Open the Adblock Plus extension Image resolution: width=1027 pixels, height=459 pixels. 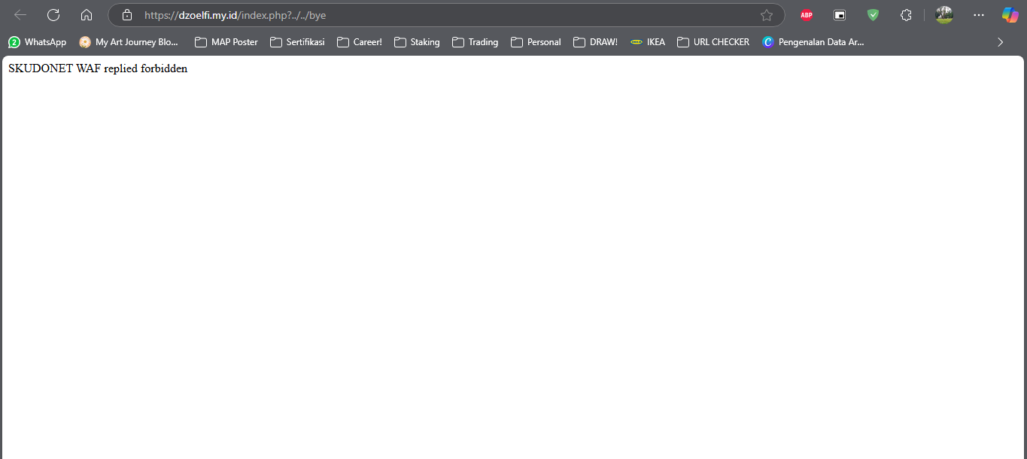(807, 15)
